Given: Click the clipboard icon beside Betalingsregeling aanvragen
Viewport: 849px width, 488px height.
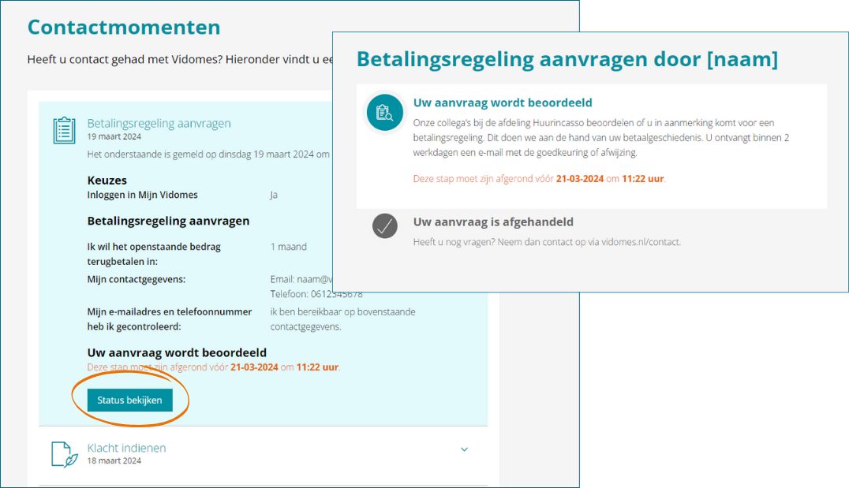Looking at the screenshot, I should point(64,130).
